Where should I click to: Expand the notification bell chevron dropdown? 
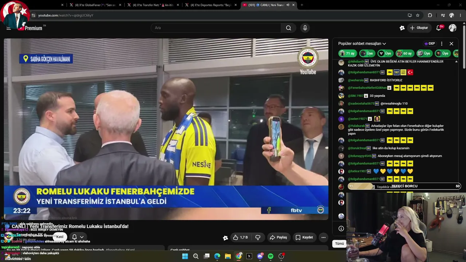[82, 237]
